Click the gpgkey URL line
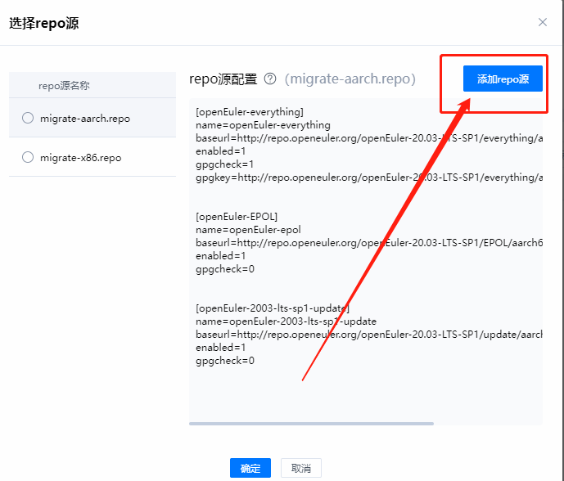Viewport: 564px width, 481px height. coord(369,178)
